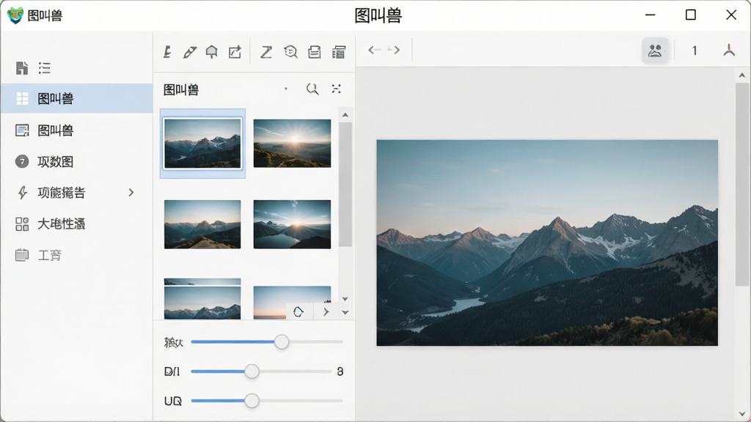
Task: Click the search magnifier in thumbnail panel
Action: 312,89
